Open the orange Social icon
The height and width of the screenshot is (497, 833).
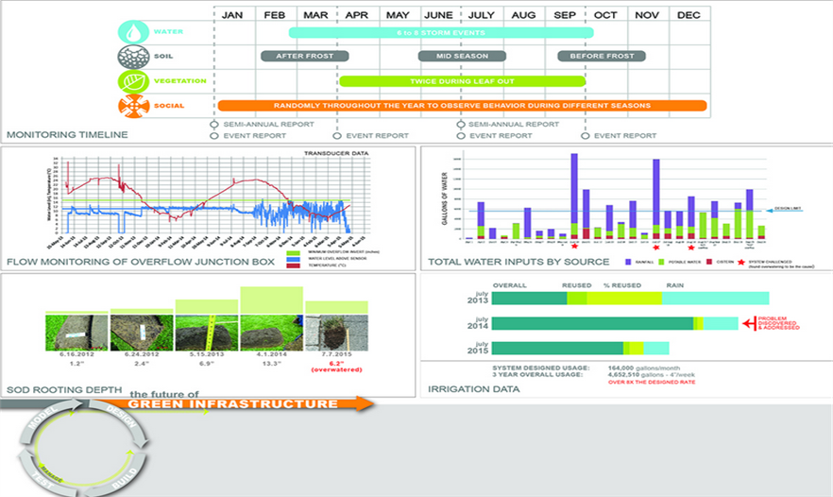[x=131, y=106]
